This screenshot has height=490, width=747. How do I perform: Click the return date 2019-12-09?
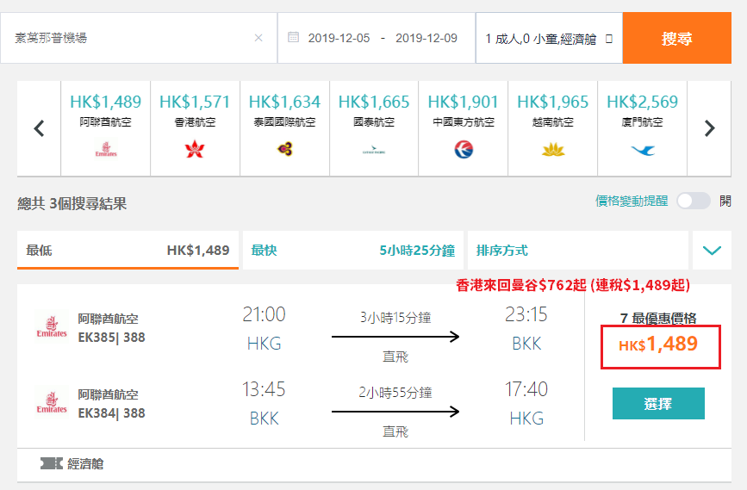(426, 38)
